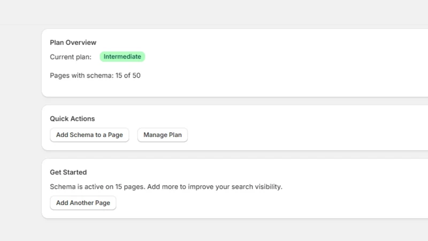Viewport: 428px width, 241px height.
Task: Click Add Another Page button
Action: 83,203
